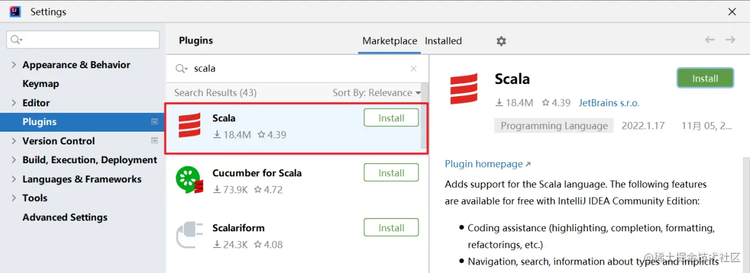Open the plugins gear settings menu

point(501,41)
